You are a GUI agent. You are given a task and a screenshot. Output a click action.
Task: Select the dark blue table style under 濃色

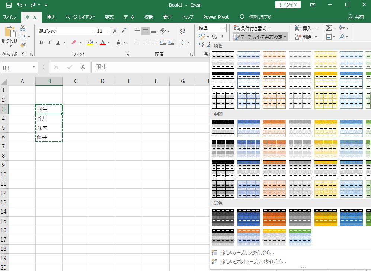[249, 217]
